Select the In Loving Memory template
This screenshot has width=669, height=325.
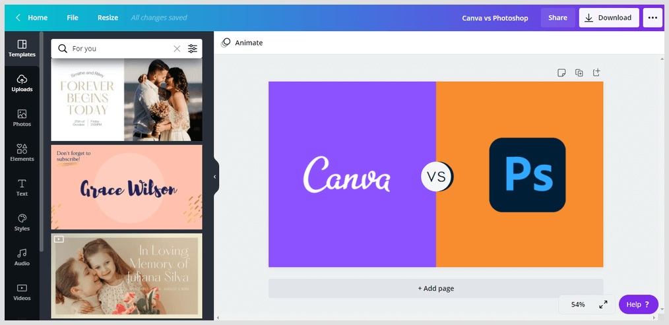point(127,276)
